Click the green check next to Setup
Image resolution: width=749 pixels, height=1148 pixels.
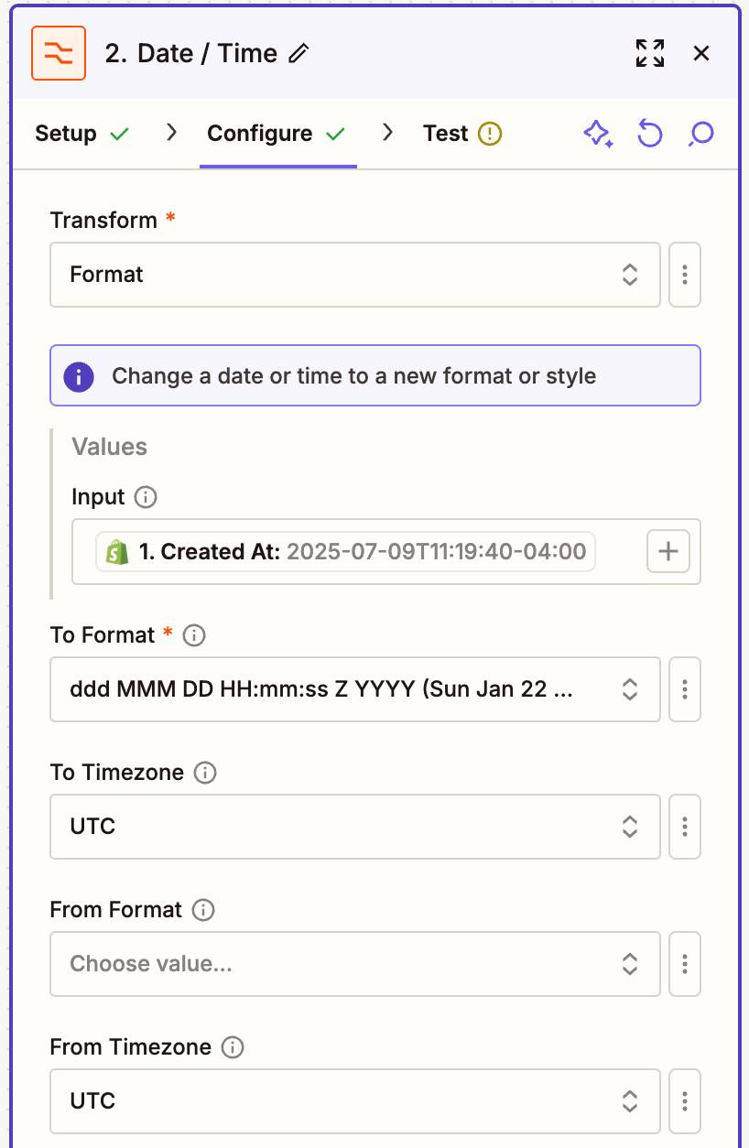pos(119,135)
